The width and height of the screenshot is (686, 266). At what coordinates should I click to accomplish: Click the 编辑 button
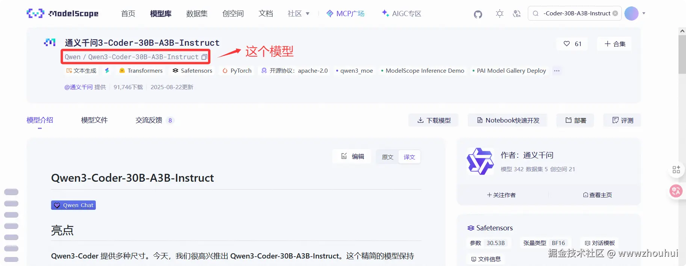[352, 156]
